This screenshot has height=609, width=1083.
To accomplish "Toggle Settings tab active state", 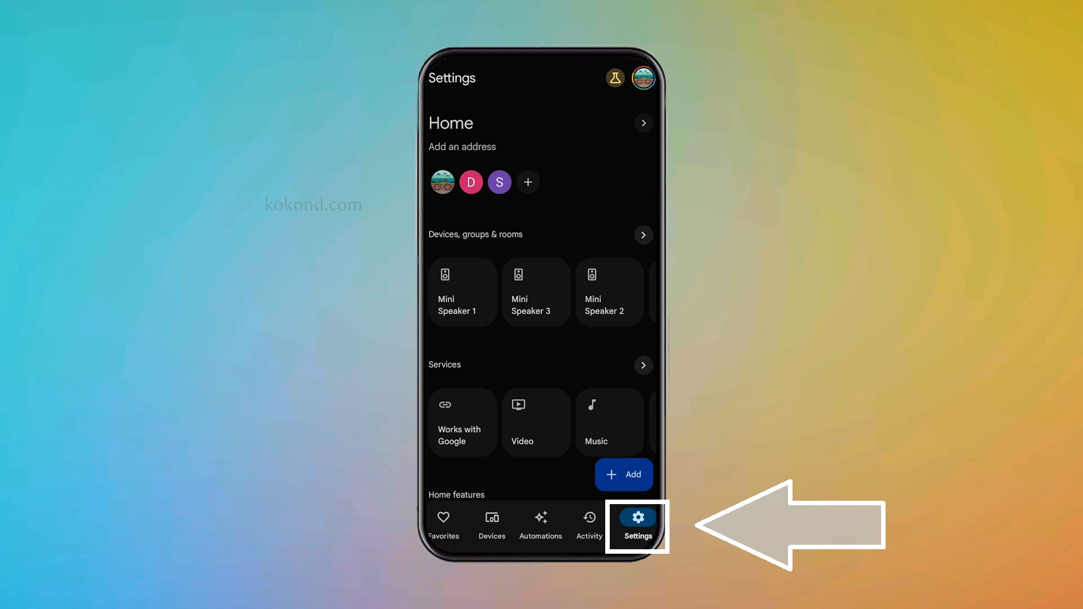I will 637,524.
